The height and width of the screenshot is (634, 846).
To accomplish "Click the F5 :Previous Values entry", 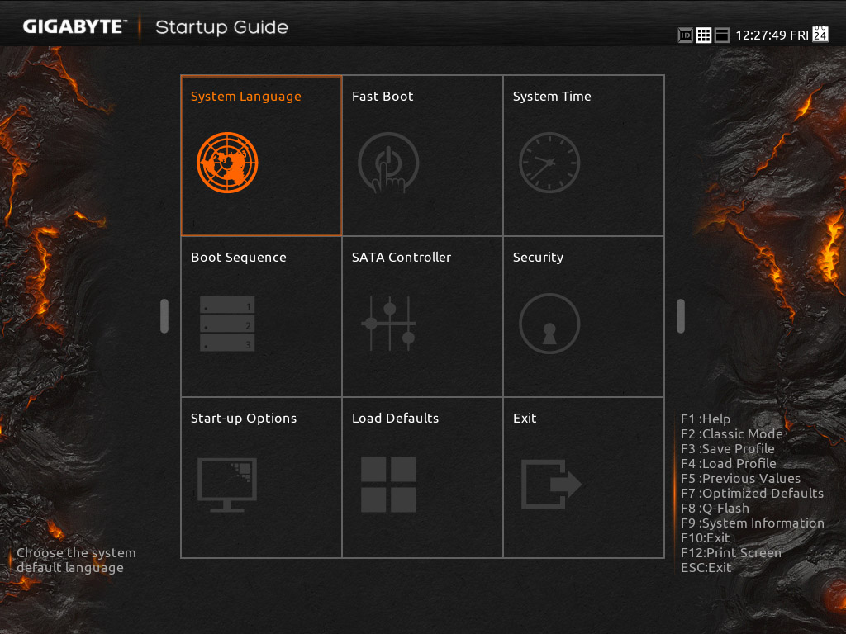I will 741,478.
